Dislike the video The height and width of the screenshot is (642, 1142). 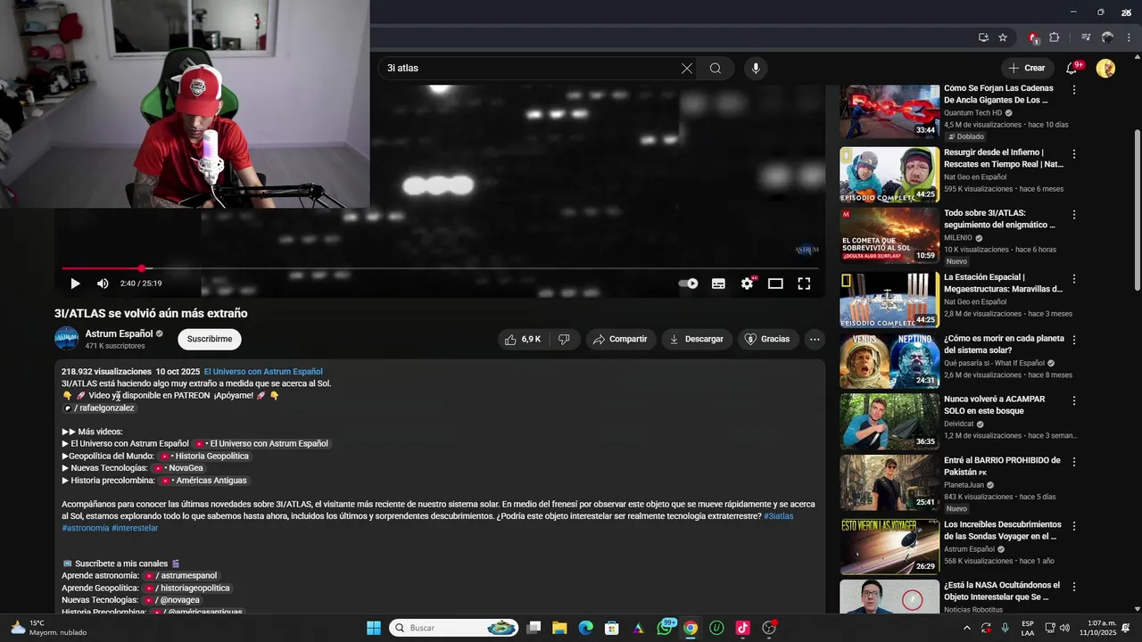click(x=564, y=339)
